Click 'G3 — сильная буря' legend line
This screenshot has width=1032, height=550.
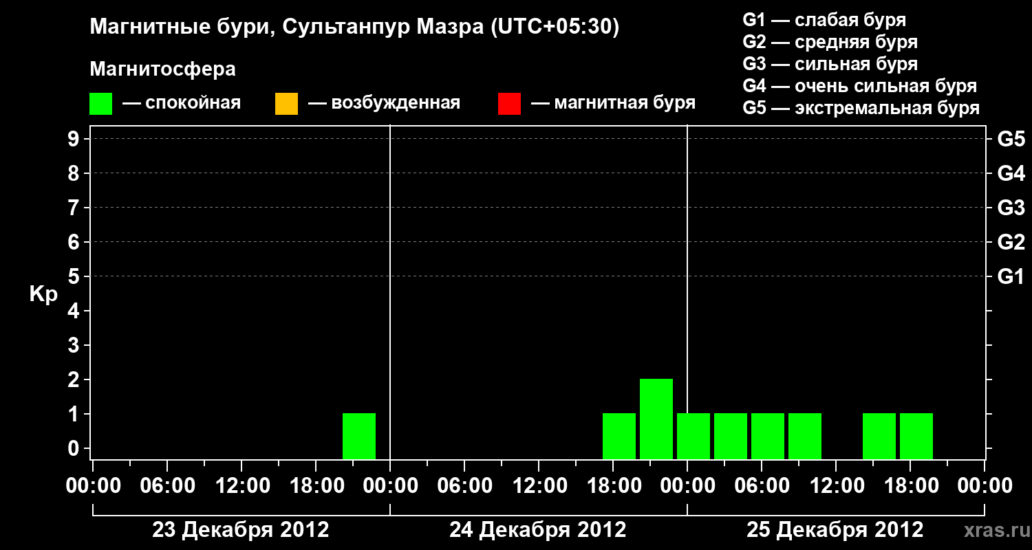point(830,64)
